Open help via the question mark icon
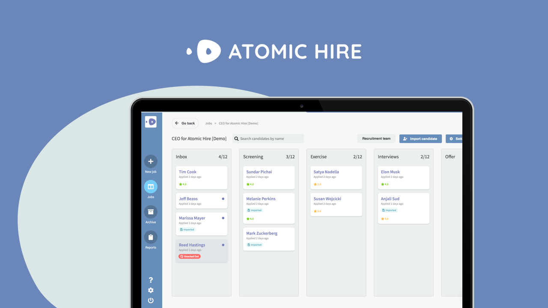Image resolution: width=548 pixels, height=308 pixels. pyautogui.click(x=151, y=280)
